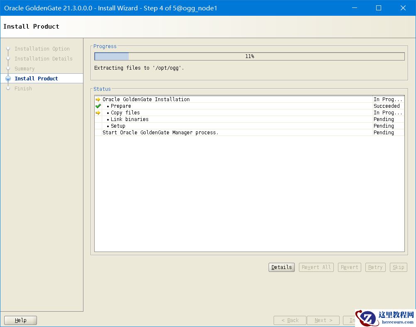This screenshot has height=327, width=416.
Task: Click the Summary step bullet in sidebar
Action: pyautogui.click(x=8, y=69)
